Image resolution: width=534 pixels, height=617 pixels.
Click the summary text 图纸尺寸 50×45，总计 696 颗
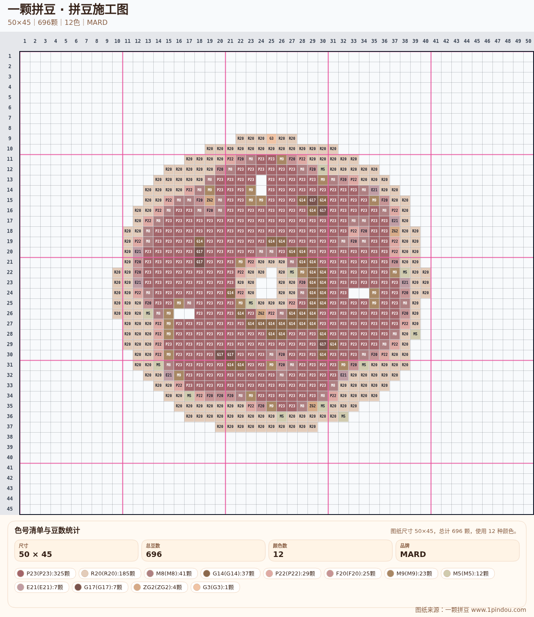pos(455,531)
